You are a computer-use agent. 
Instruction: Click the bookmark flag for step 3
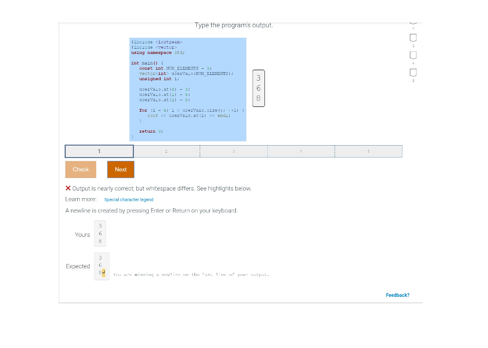(413, 37)
